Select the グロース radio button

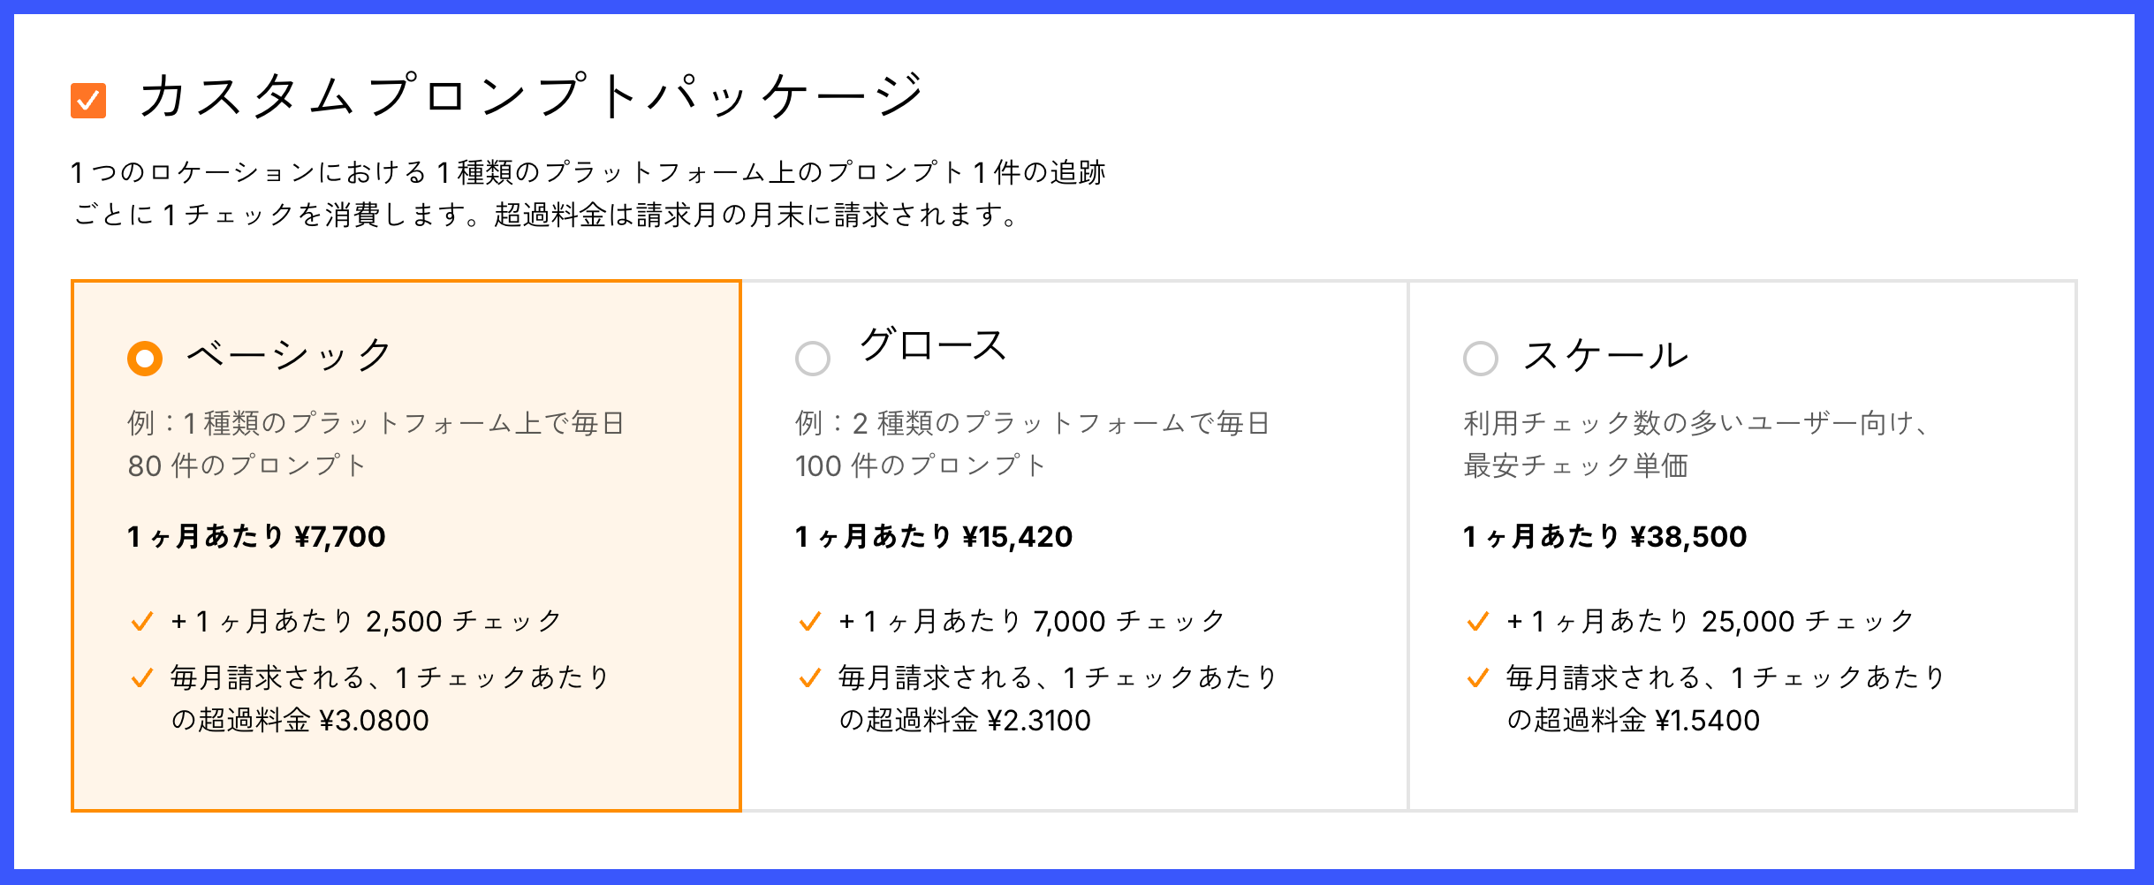coord(812,359)
